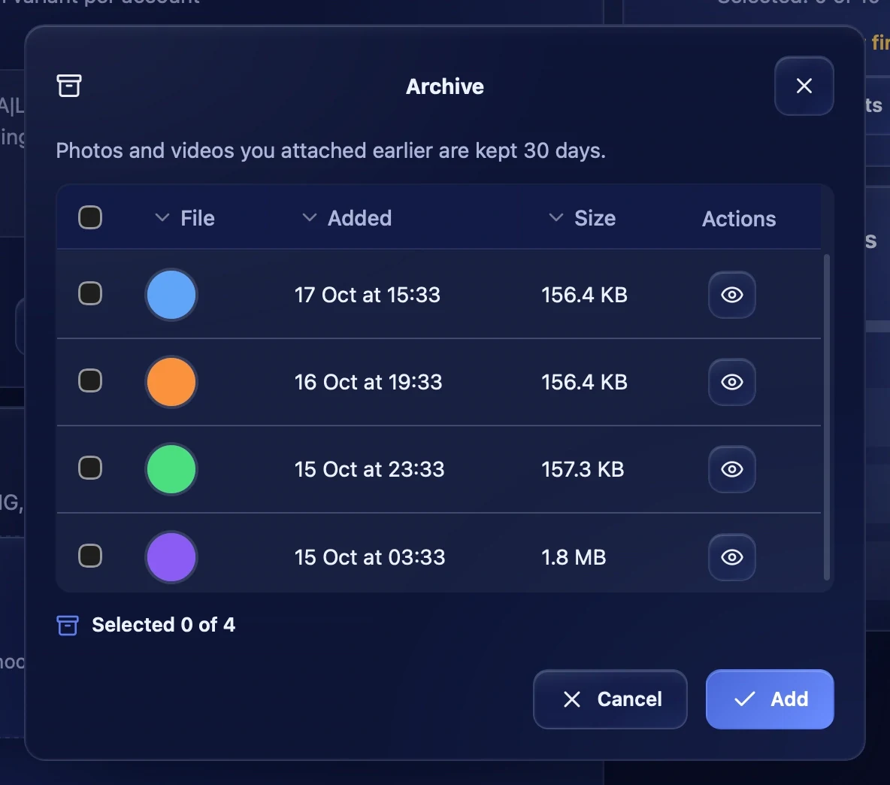This screenshot has height=785, width=890.
Task: Click the '16 Oct at 19:33' date cell
Action: click(368, 383)
